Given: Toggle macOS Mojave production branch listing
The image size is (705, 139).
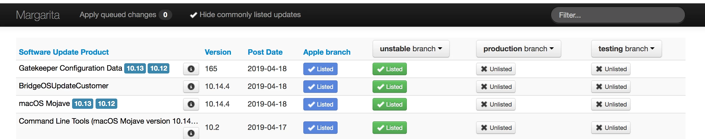Looking at the screenshot, I should 496,104.
